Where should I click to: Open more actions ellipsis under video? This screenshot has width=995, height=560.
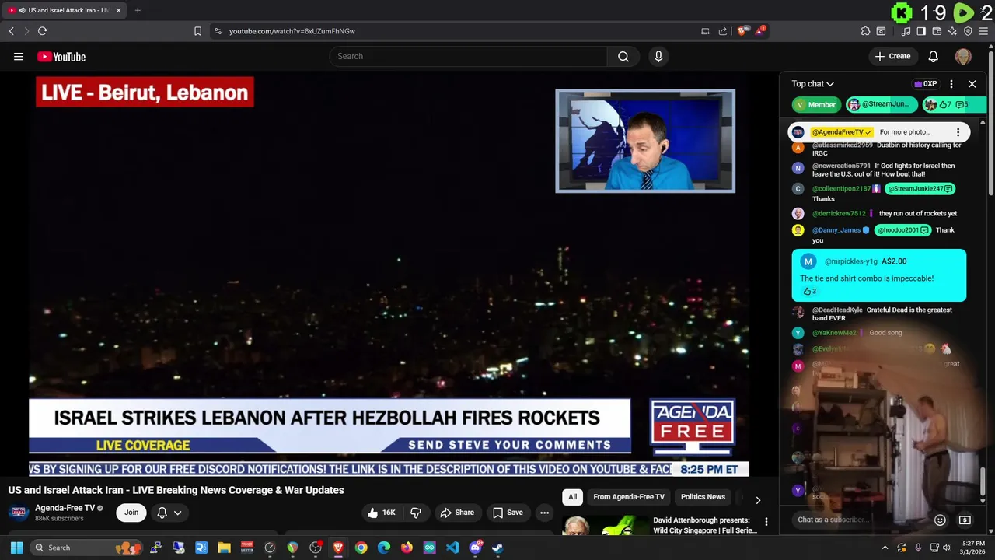(544, 513)
